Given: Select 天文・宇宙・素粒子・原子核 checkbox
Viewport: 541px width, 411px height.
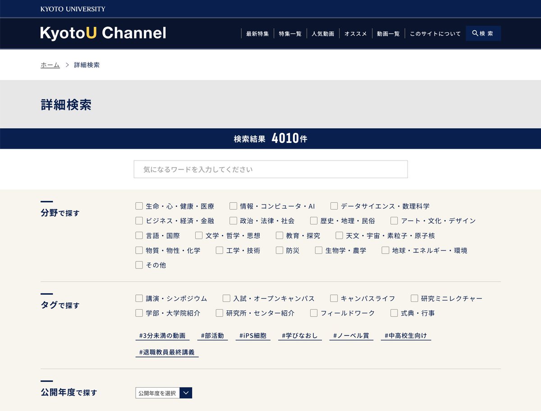Looking at the screenshot, I should coord(339,236).
